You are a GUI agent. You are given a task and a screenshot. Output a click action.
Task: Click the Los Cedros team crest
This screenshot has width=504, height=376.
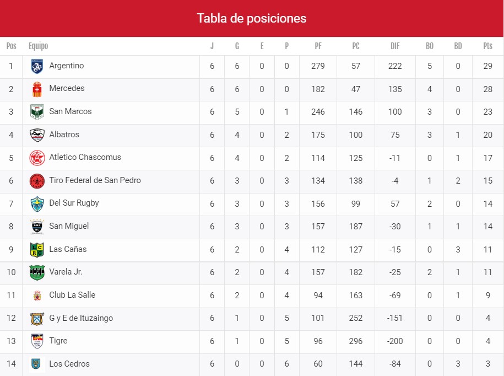click(37, 364)
